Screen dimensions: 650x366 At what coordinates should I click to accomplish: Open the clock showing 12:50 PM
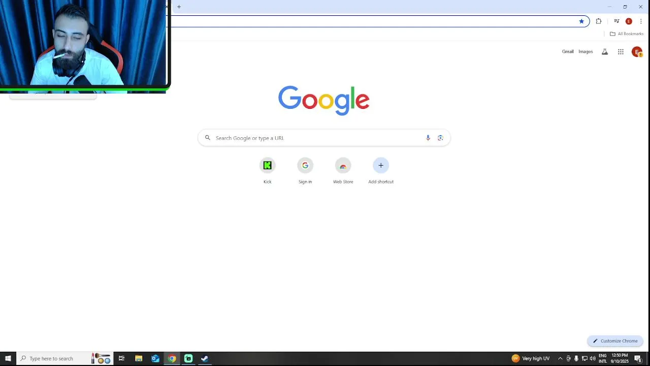pos(620,358)
